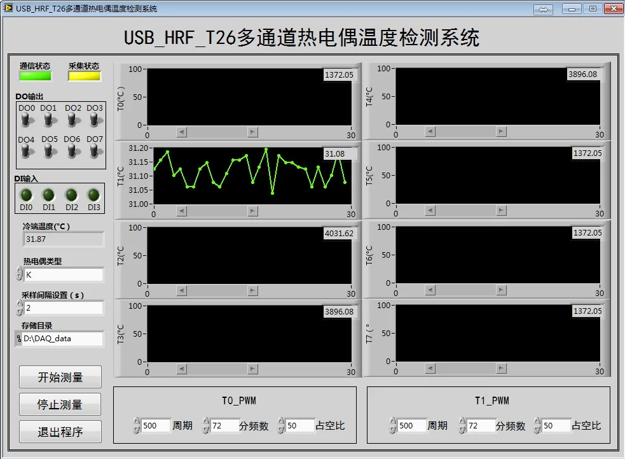Image resolution: width=625 pixels, height=459 pixels.
Task: Click the T2 chart value display 4031.62
Action: click(x=339, y=234)
